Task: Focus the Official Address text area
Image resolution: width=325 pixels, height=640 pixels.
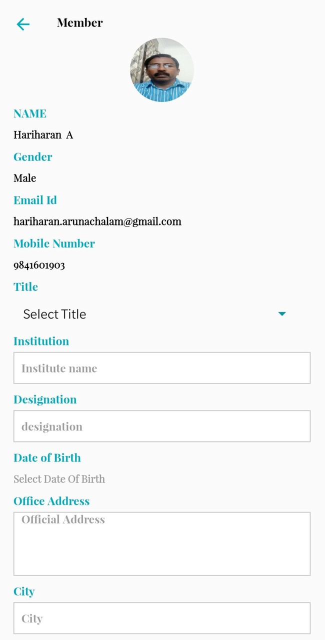Action: pos(162,543)
